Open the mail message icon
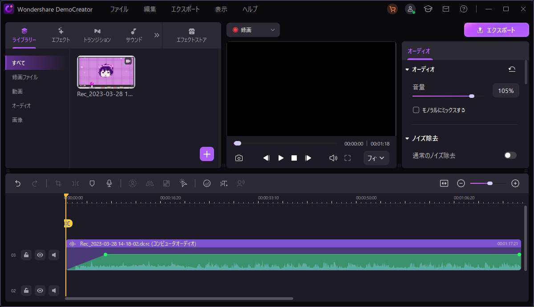Viewport: 534px width, 307px height. coord(446,9)
